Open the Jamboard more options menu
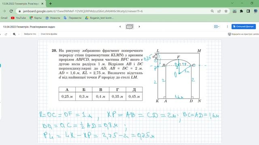Viewport: 259px width, 145px height. [227, 27]
